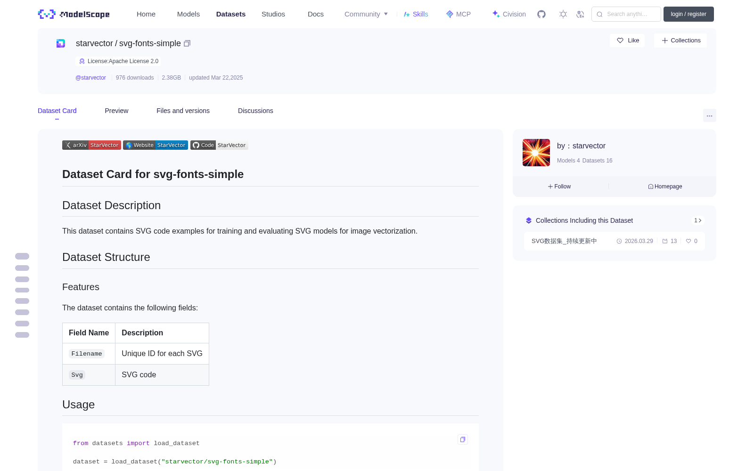Switch to the Preview tab
The height and width of the screenshot is (471, 754).
(116, 111)
